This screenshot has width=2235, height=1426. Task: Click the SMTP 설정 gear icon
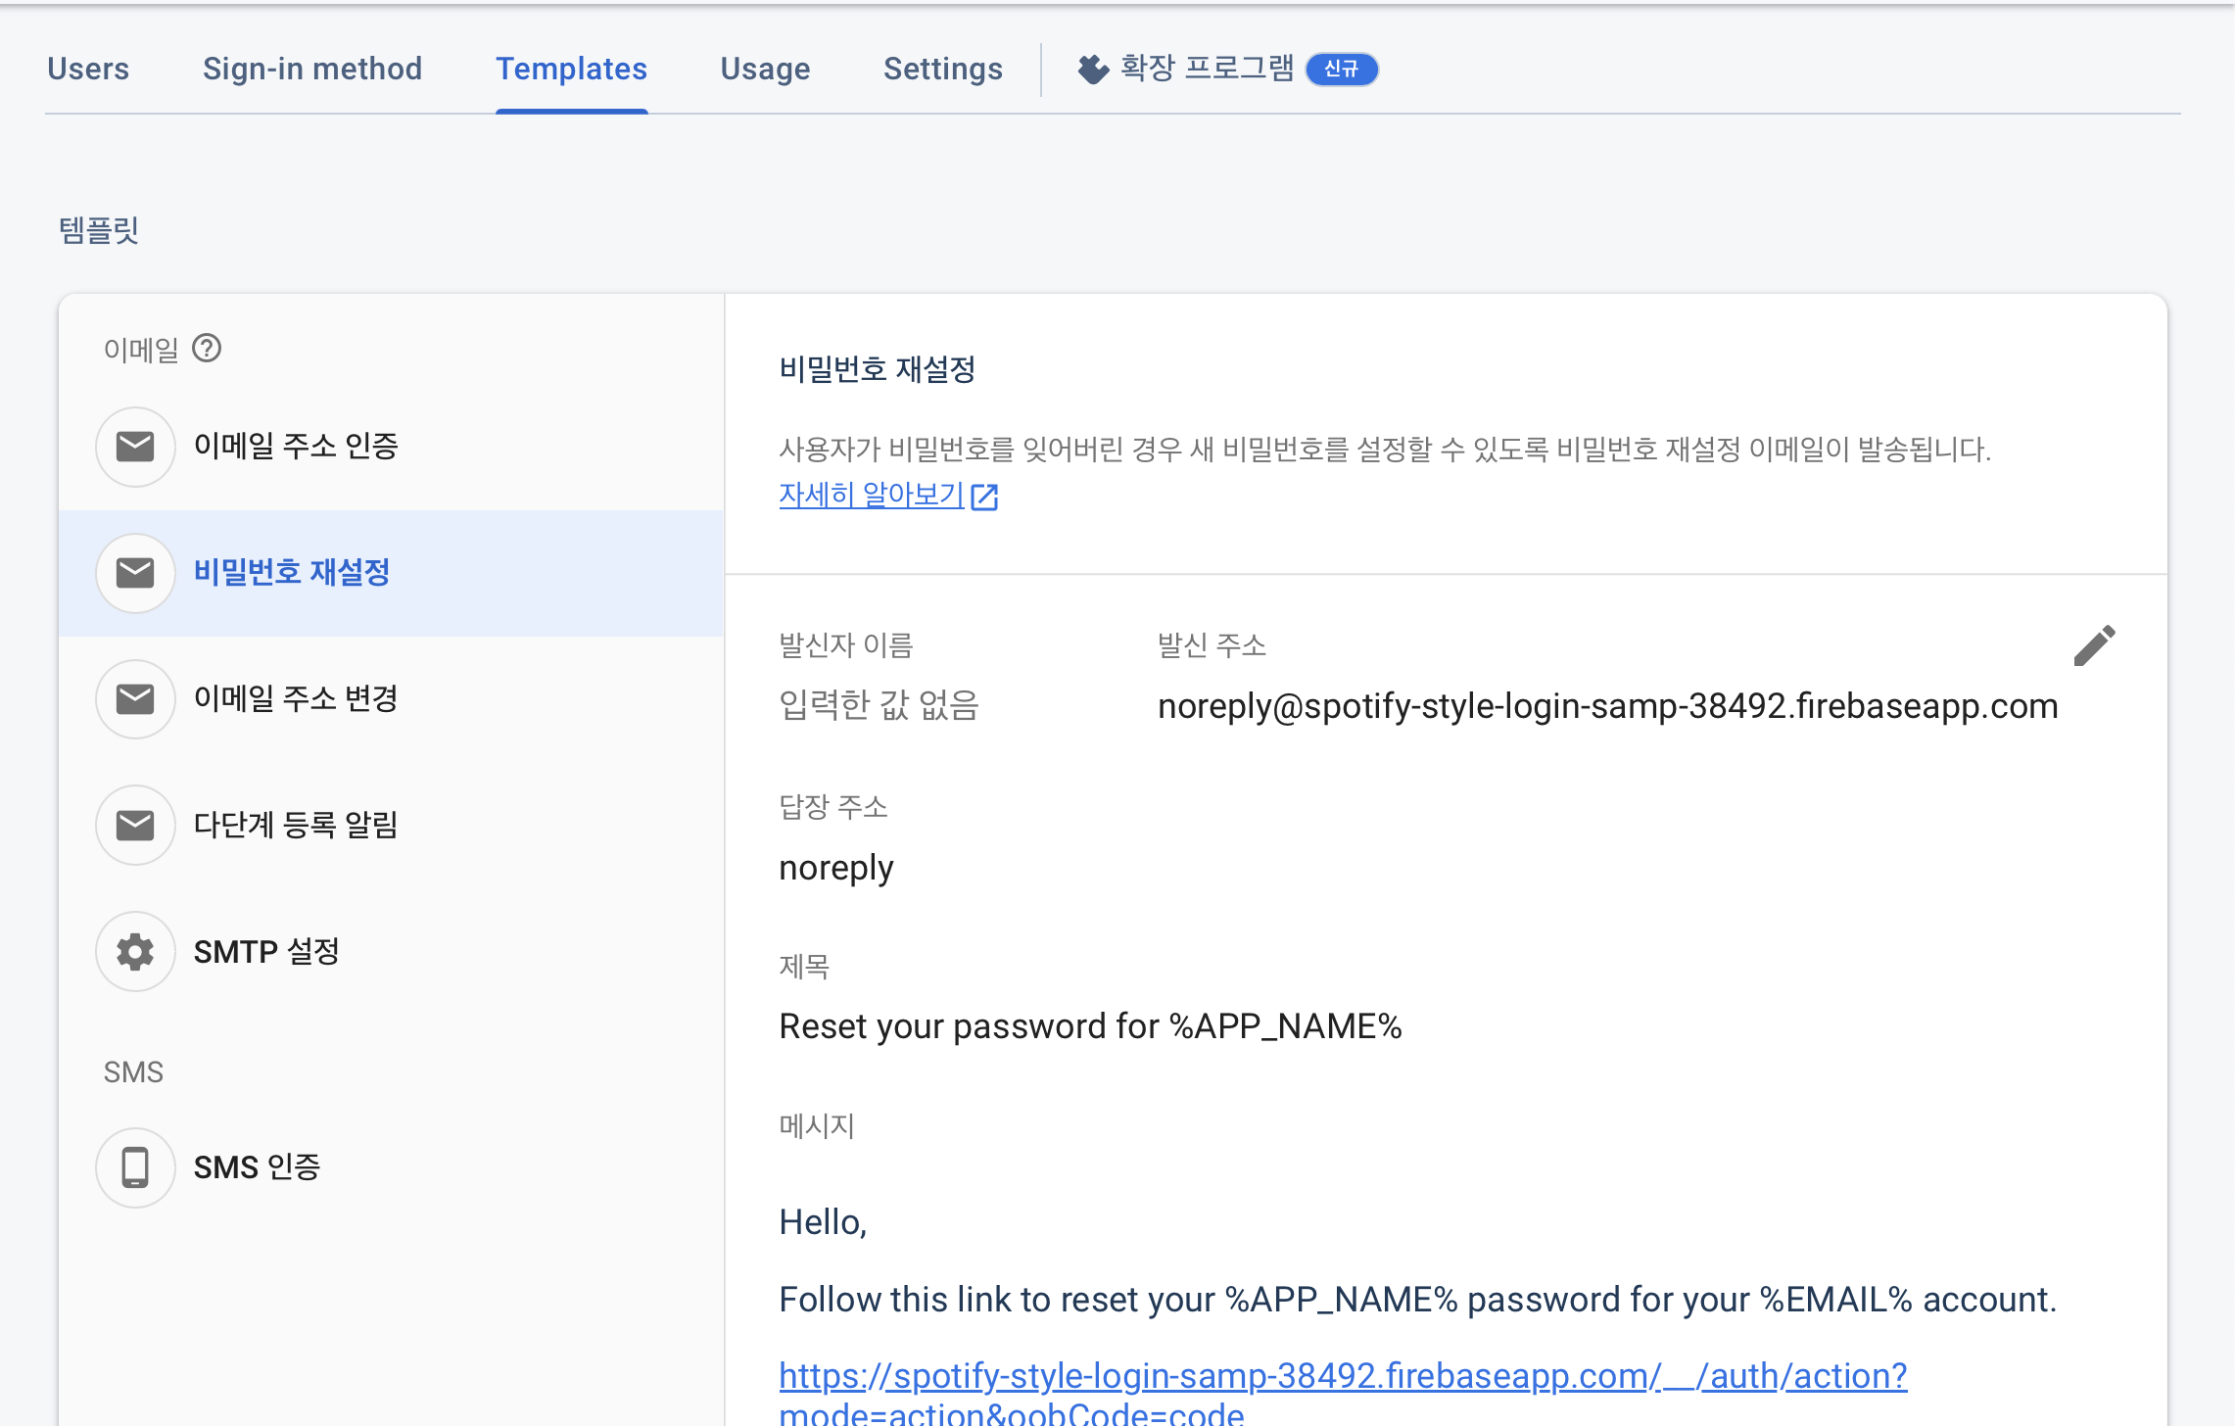click(x=135, y=952)
